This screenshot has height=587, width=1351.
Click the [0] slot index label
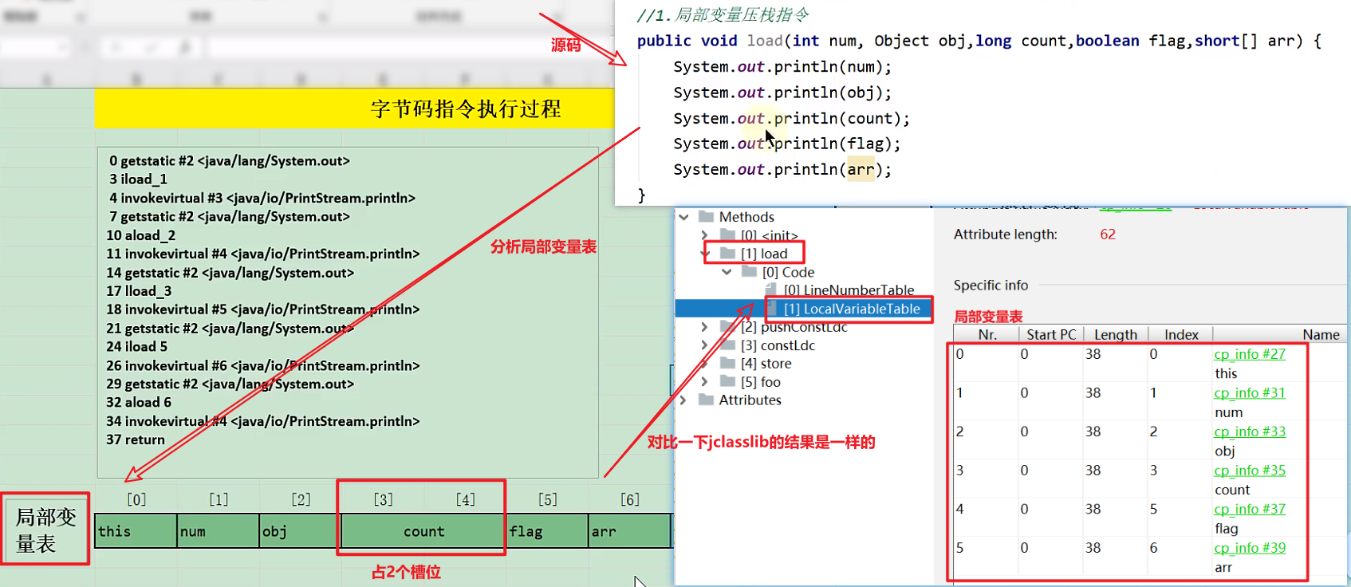tap(136, 499)
